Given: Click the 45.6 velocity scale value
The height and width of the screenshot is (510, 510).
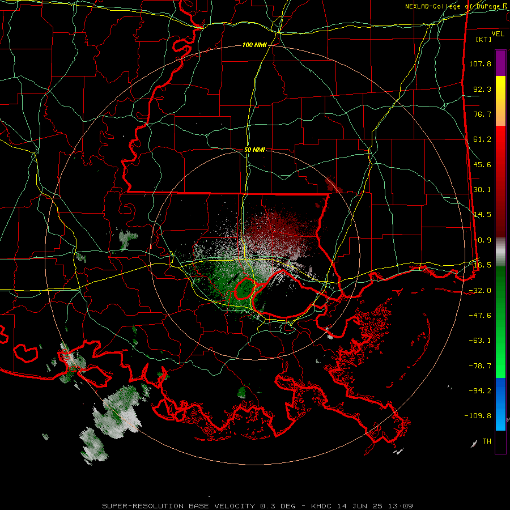Looking at the screenshot, I should click(482, 164).
